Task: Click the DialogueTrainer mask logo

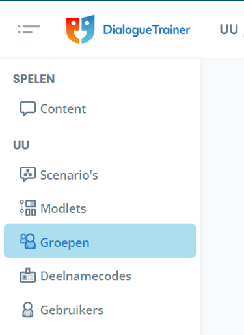Action: (x=80, y=29)
